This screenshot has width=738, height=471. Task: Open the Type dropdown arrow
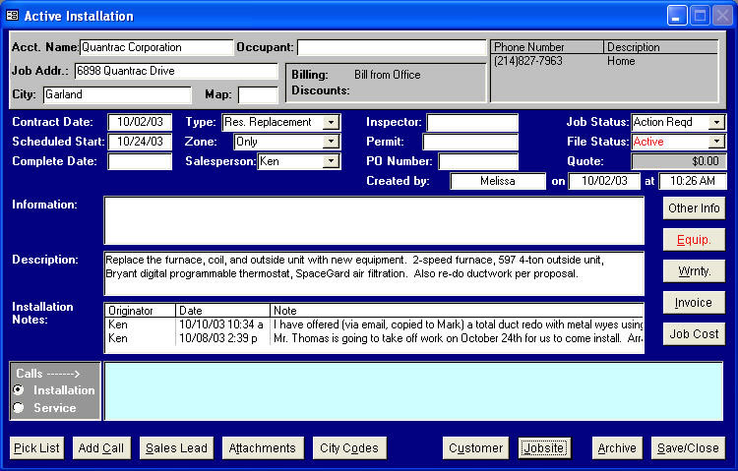[331, 122]
